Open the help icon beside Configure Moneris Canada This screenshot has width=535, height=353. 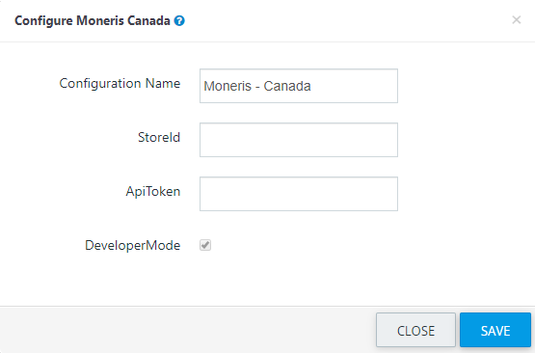(179, 21)
